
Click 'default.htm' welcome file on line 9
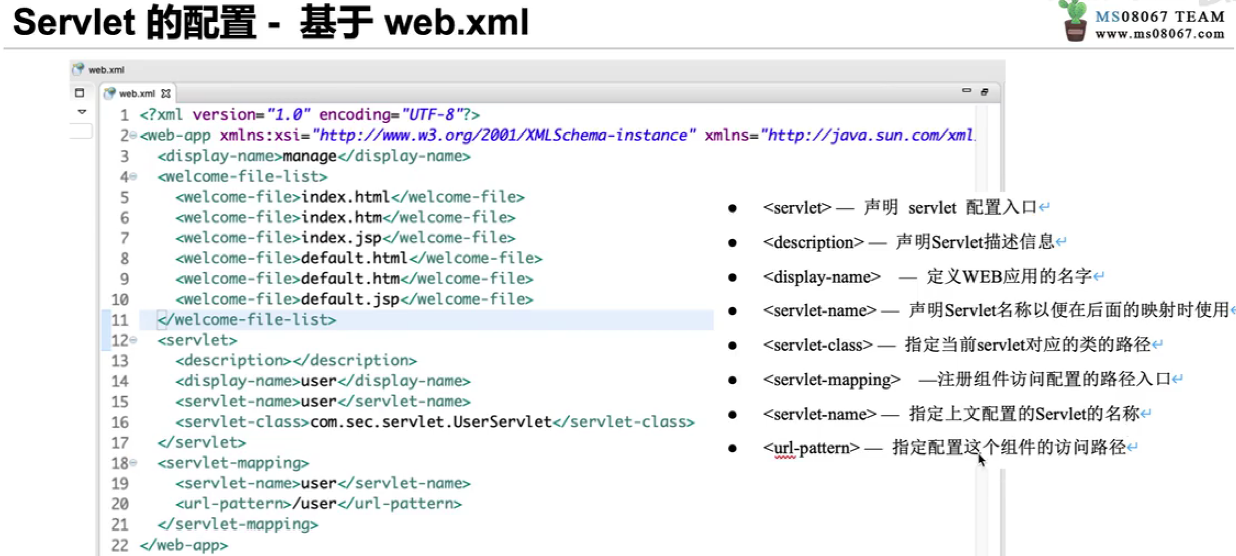coord(350,279)
